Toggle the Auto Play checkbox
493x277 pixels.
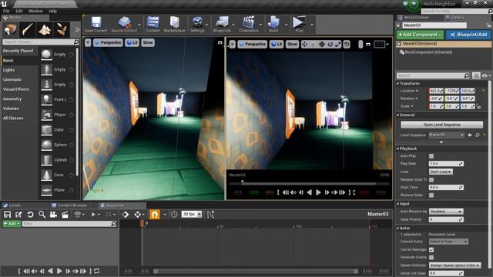[x=431, y=156]
